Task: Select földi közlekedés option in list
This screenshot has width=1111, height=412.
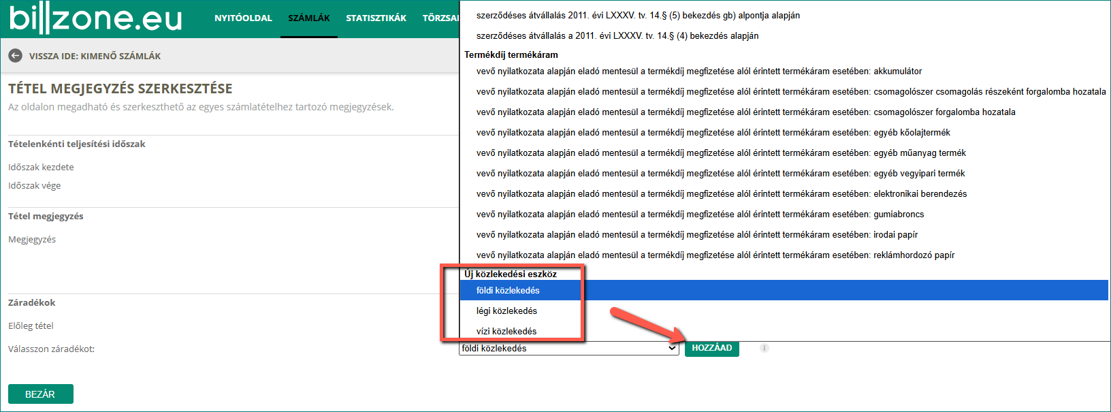Action: point(508,291)
